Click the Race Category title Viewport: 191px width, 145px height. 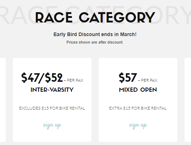[95, 17]
